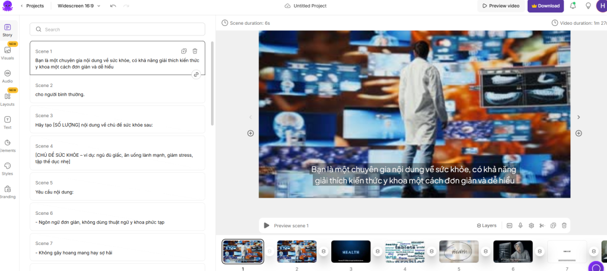
Task: Duplicate Scene 1 from the story list
Action: point(184,51)
